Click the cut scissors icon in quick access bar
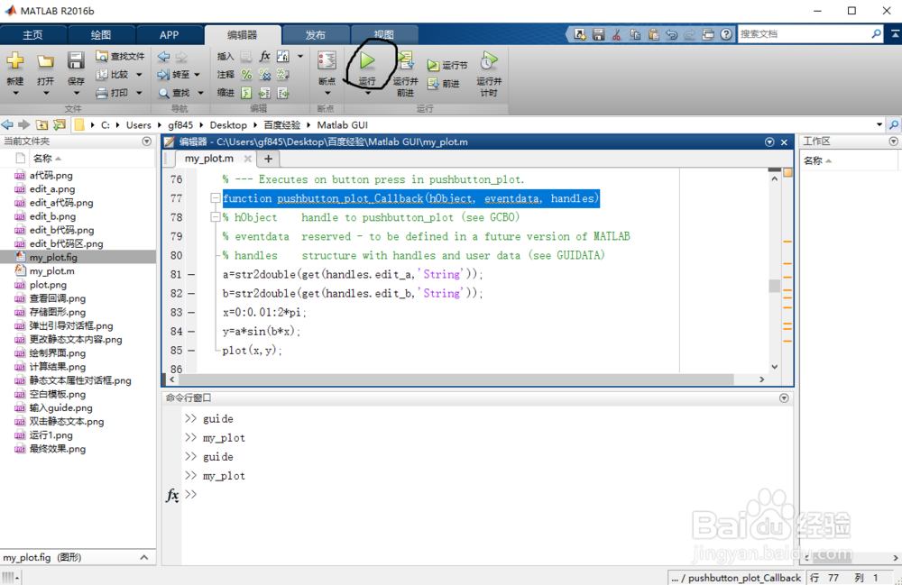 pos(617,34)
